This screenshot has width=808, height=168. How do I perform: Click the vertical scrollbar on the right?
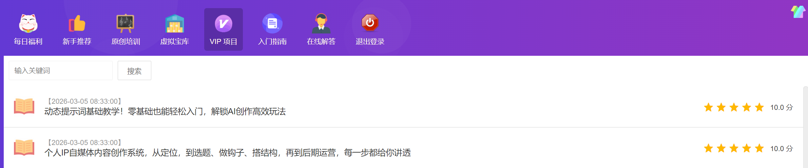click(x=806, y=127)
